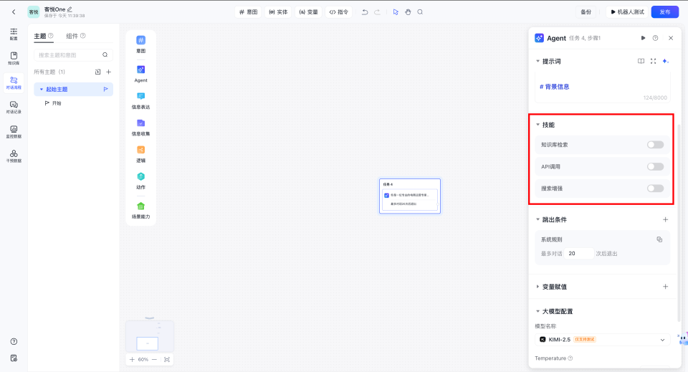
Task: Enable the 搜索增强 skill toggle
Action: [x=656, y=189]
